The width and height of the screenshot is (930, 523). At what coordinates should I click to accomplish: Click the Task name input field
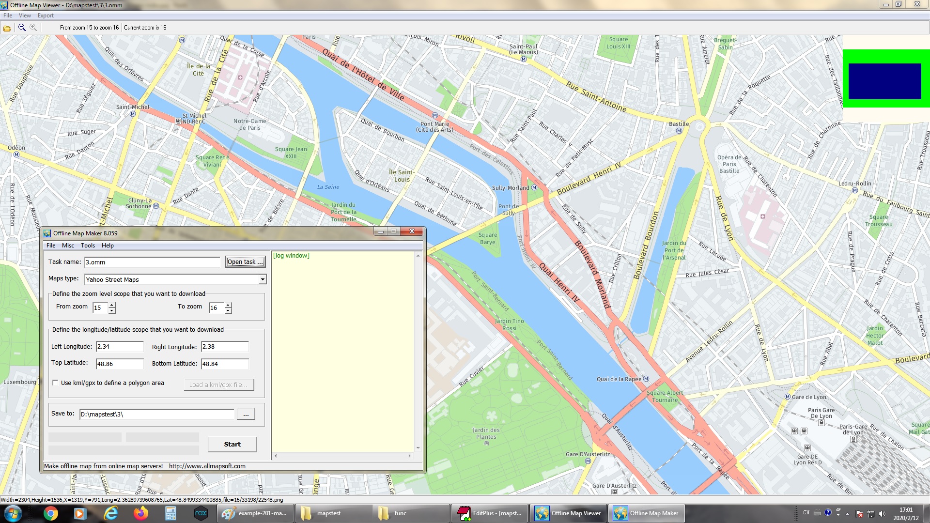click(x=152, y=262)
